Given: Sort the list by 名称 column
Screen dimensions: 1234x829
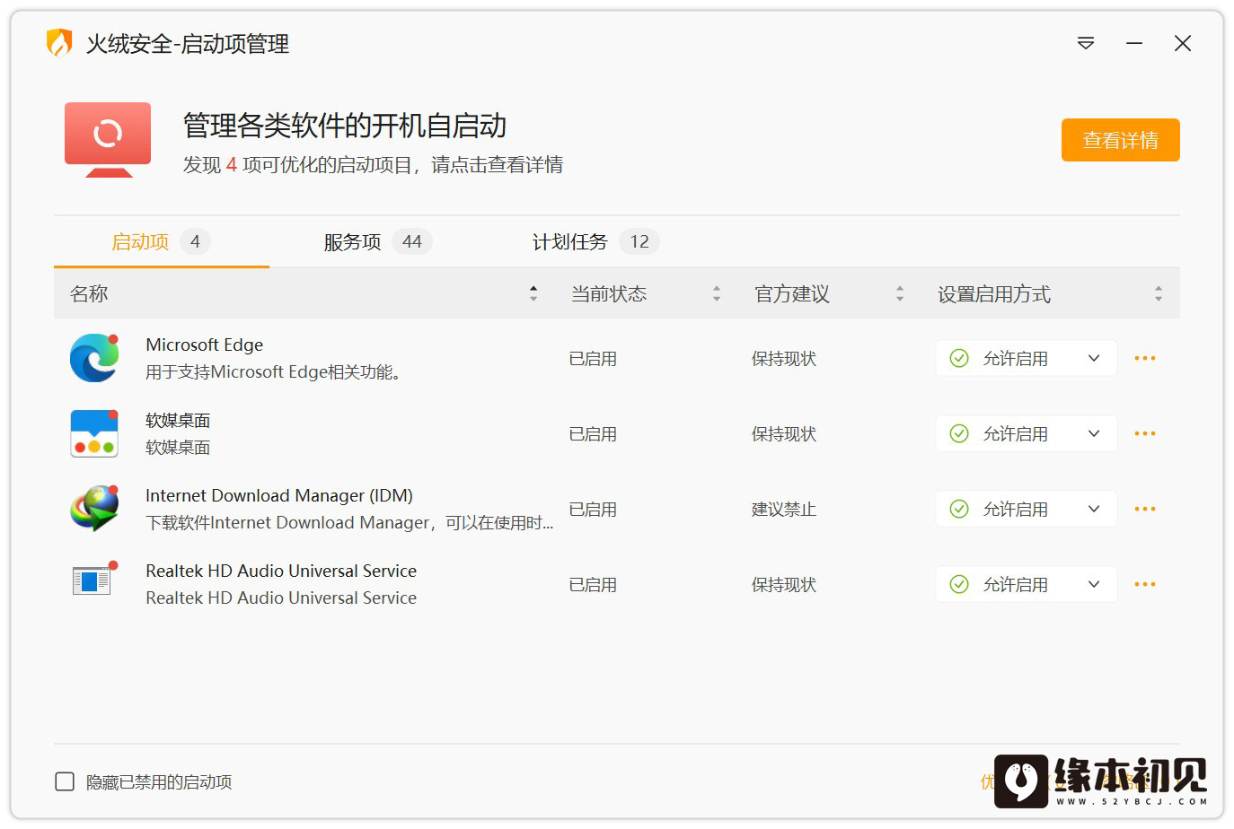Looking at the screenshot, I should click(533, 293).
